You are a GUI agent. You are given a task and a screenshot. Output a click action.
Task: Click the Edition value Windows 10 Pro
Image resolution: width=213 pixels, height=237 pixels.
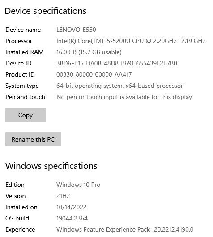78,185
